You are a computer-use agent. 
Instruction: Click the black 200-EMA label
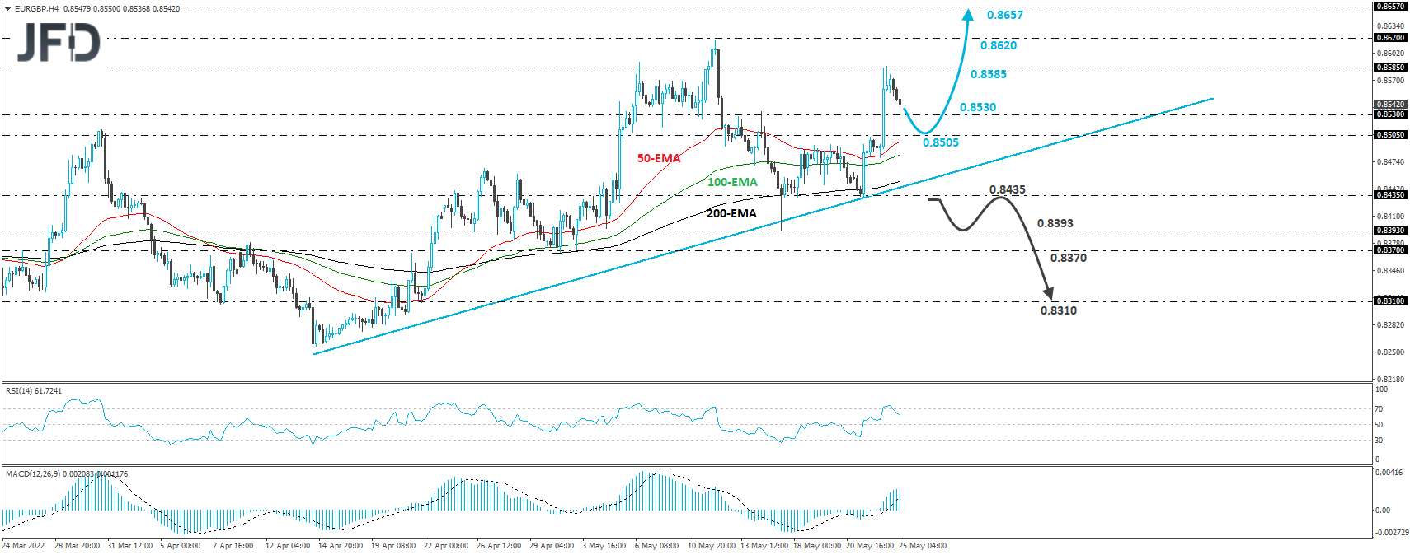point(731,213)
